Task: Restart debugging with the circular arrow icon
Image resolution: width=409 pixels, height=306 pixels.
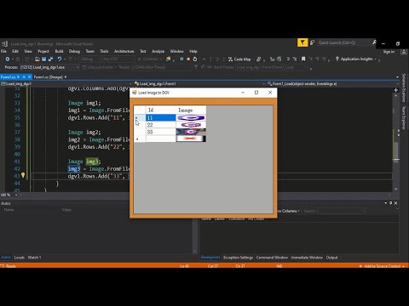Action: [195, 59]
